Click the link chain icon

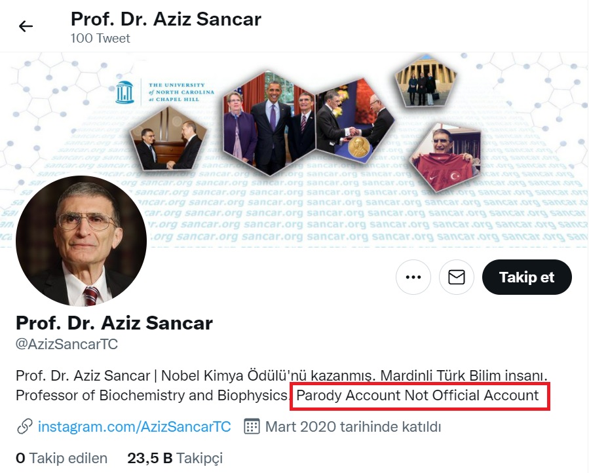tap(25, 426)
